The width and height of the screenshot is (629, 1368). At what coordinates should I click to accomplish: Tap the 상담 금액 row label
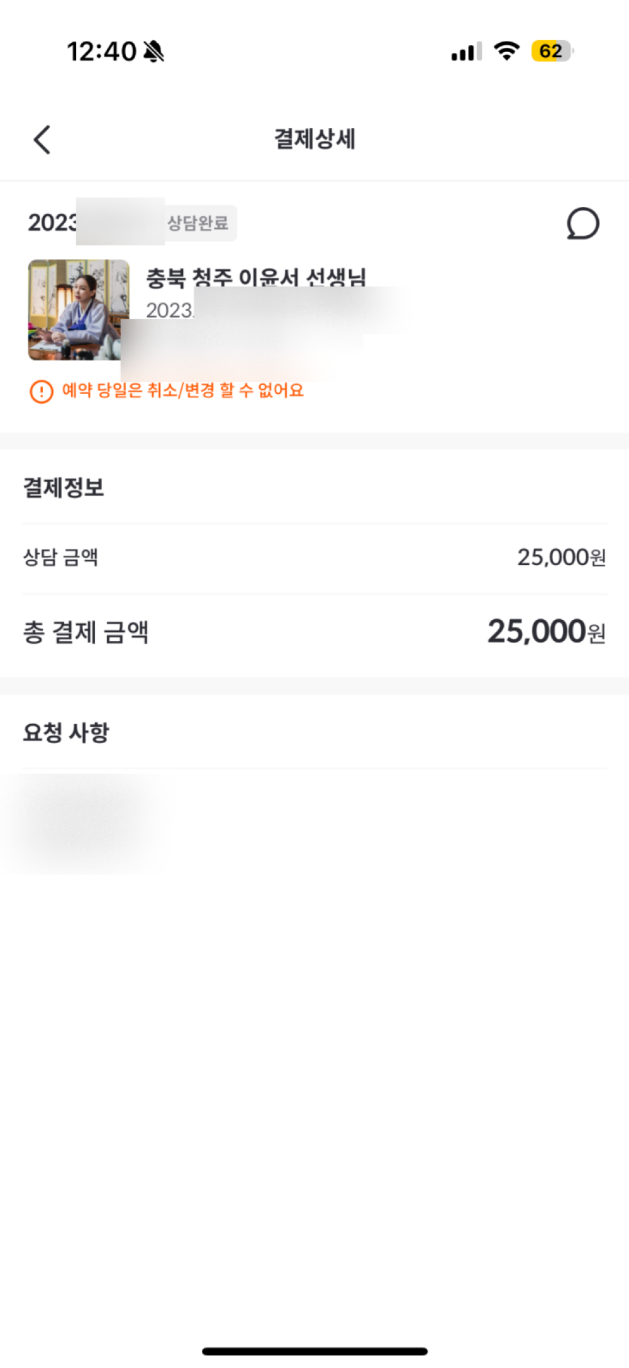tap(60, 557)
